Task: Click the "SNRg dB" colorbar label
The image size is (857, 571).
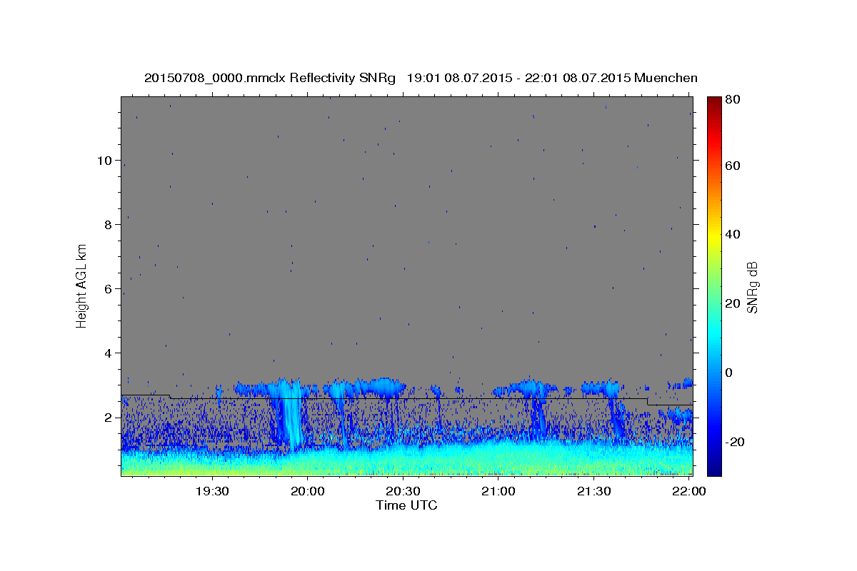Action: 752,286
